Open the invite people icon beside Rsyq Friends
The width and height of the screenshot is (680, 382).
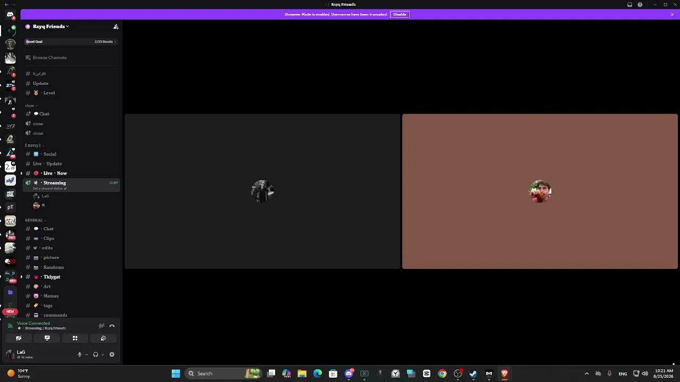click(116, 27)
